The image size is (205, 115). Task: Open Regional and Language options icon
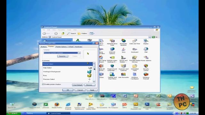point(112,68)
